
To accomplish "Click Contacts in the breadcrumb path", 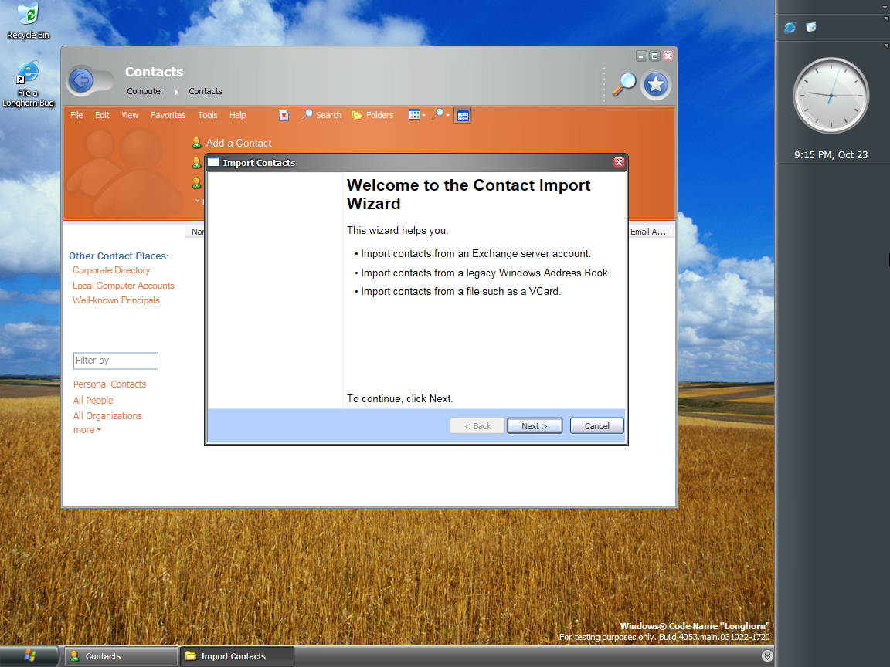I will (205, 91).
